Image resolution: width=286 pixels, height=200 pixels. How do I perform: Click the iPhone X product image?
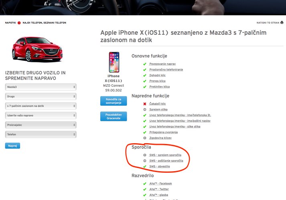[114, 62]
